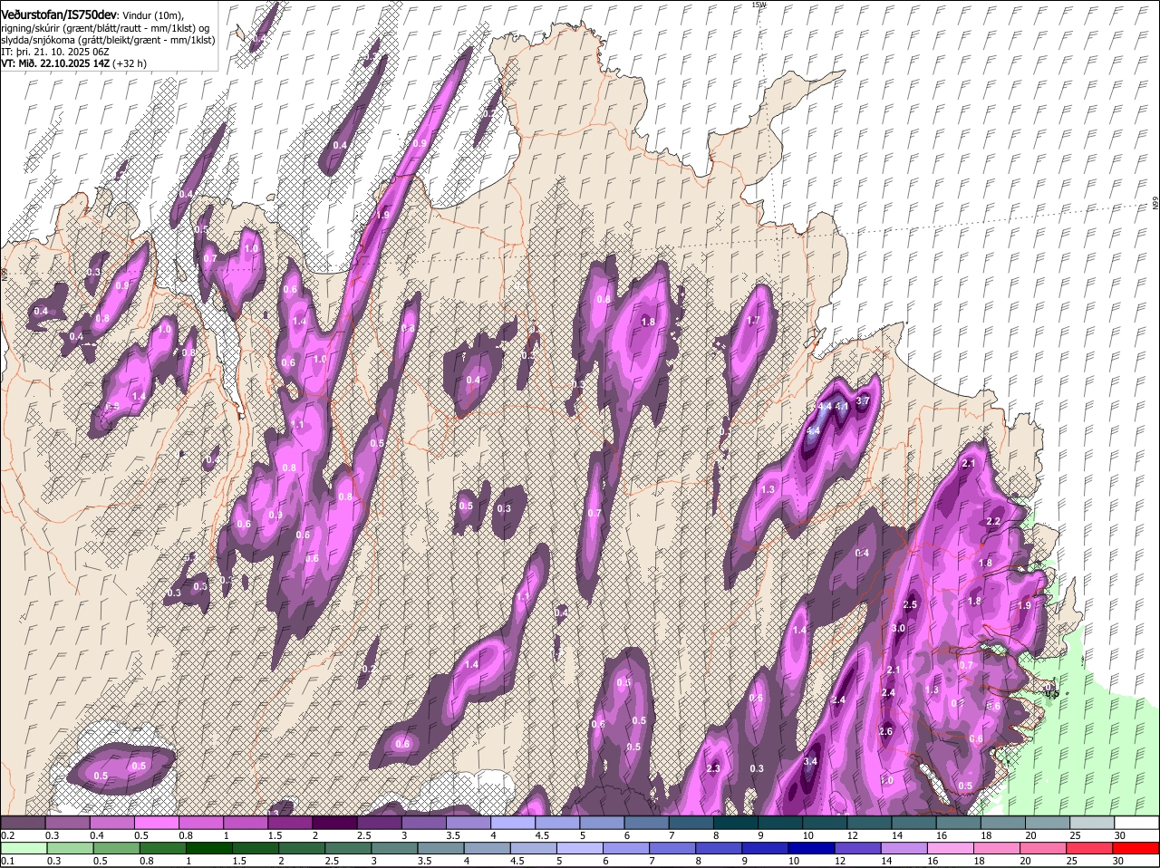Select the 2.2 precipitation value label
Image resolution: width=1160 pixels, height=868 pixels.
point(992,522)
